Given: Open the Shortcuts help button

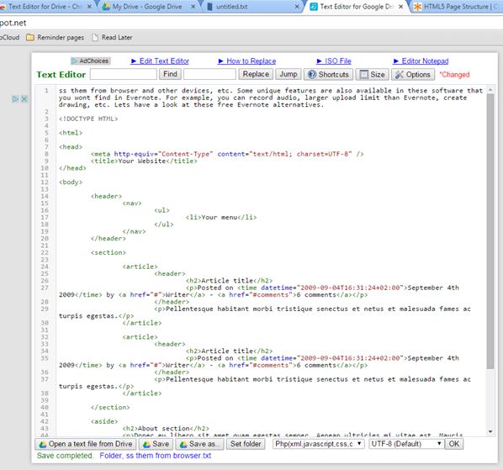Looking at the screenshot, I should pos(328,74).
